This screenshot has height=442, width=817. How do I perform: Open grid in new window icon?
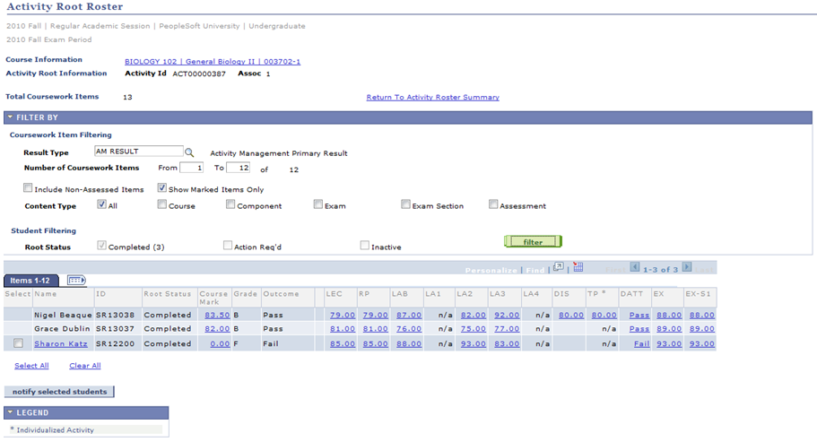(x=558, y=267)
